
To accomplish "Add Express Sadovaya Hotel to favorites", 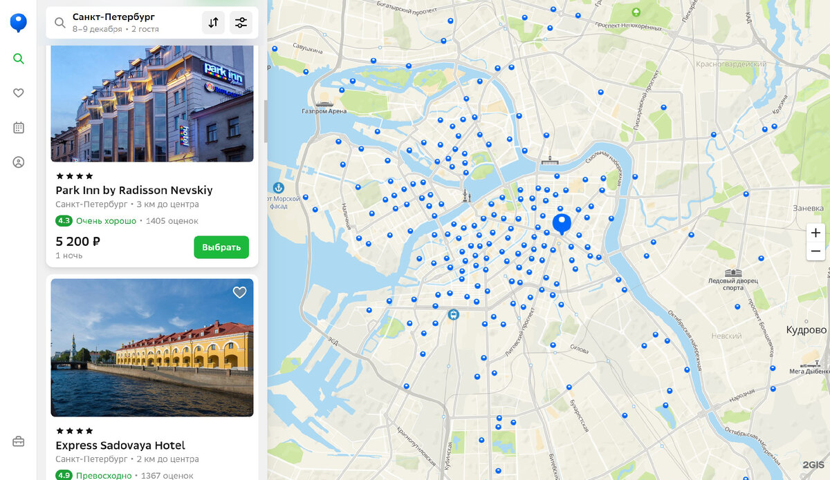I will click(x=239, y=293).
